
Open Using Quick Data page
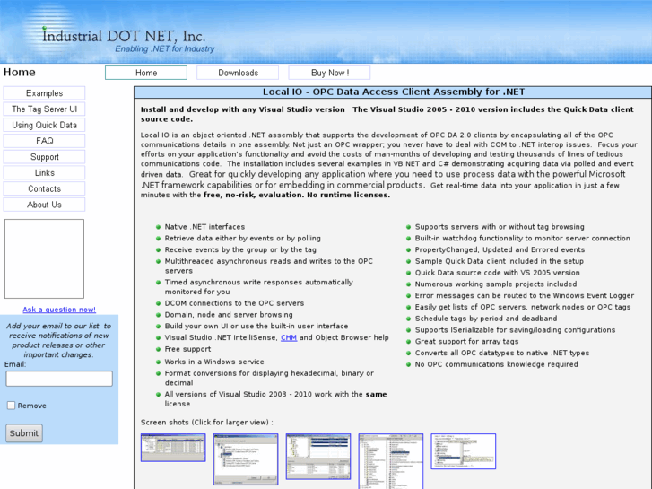pyautogui.click(x=44, y=125)
